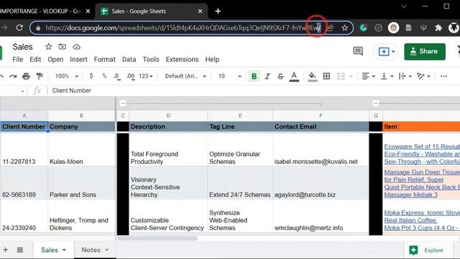Collapse the column group above column G

coord(375,103)
